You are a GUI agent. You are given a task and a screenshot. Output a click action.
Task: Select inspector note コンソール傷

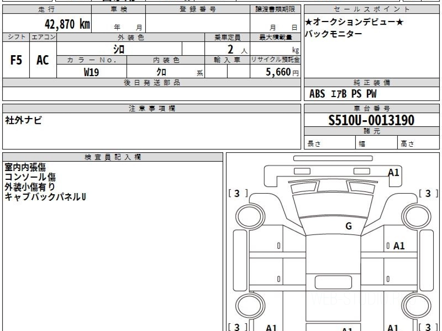click(x=30, y=177)
